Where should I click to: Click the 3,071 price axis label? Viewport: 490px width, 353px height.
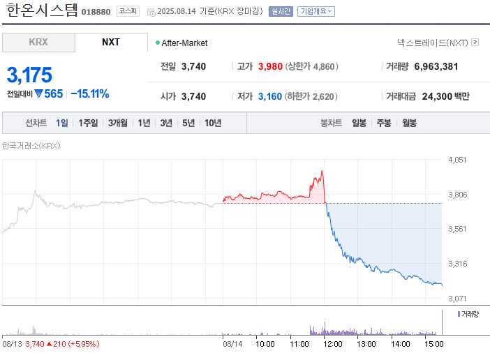click(457, 299)
